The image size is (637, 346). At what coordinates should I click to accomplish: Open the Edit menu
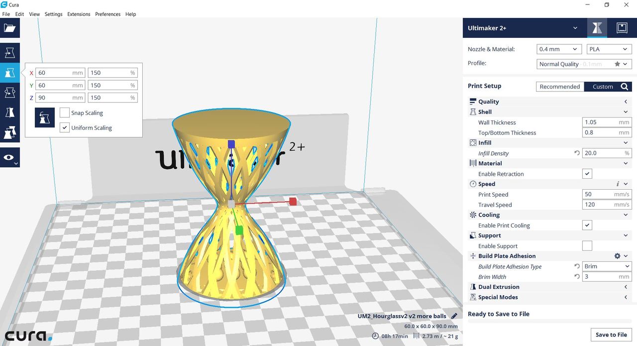19,14
